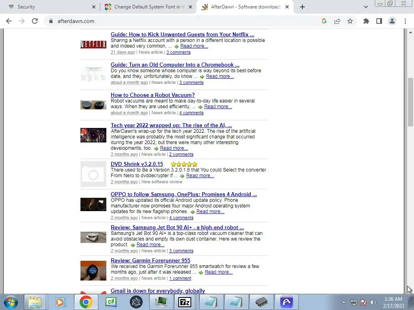Bookmark this page with the star
The width and height of the screenshot is (414, 310).
(350, 21)
